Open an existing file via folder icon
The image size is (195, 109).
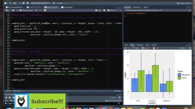[15, 3]
